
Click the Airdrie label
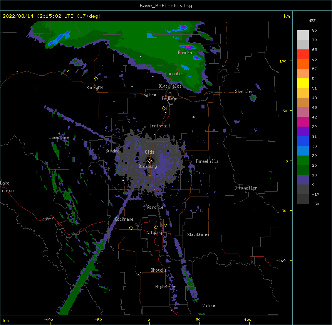pyautogui.click(x=155, y=207)
